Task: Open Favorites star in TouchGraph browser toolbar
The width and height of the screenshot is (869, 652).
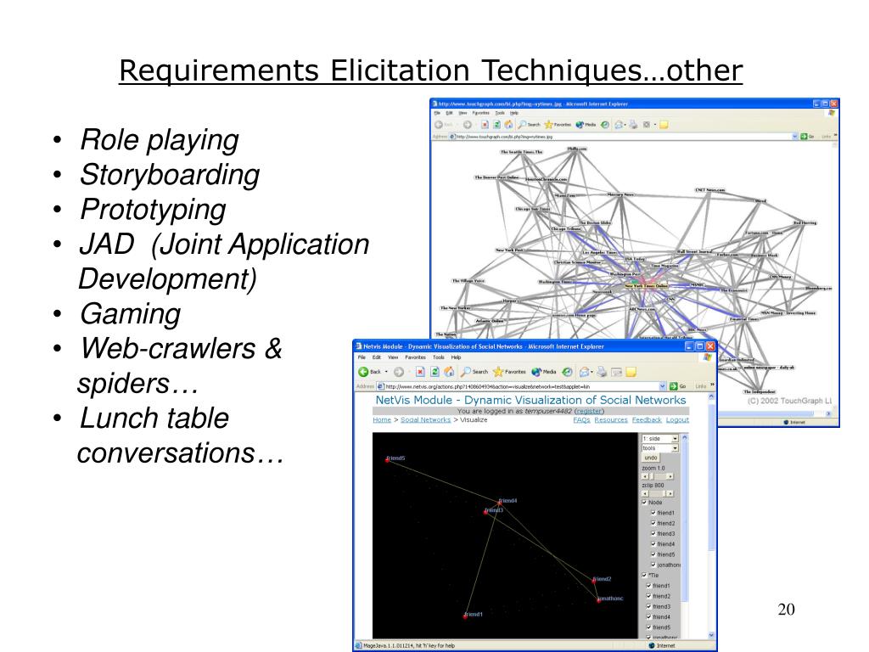Action: tap(549, 125)
